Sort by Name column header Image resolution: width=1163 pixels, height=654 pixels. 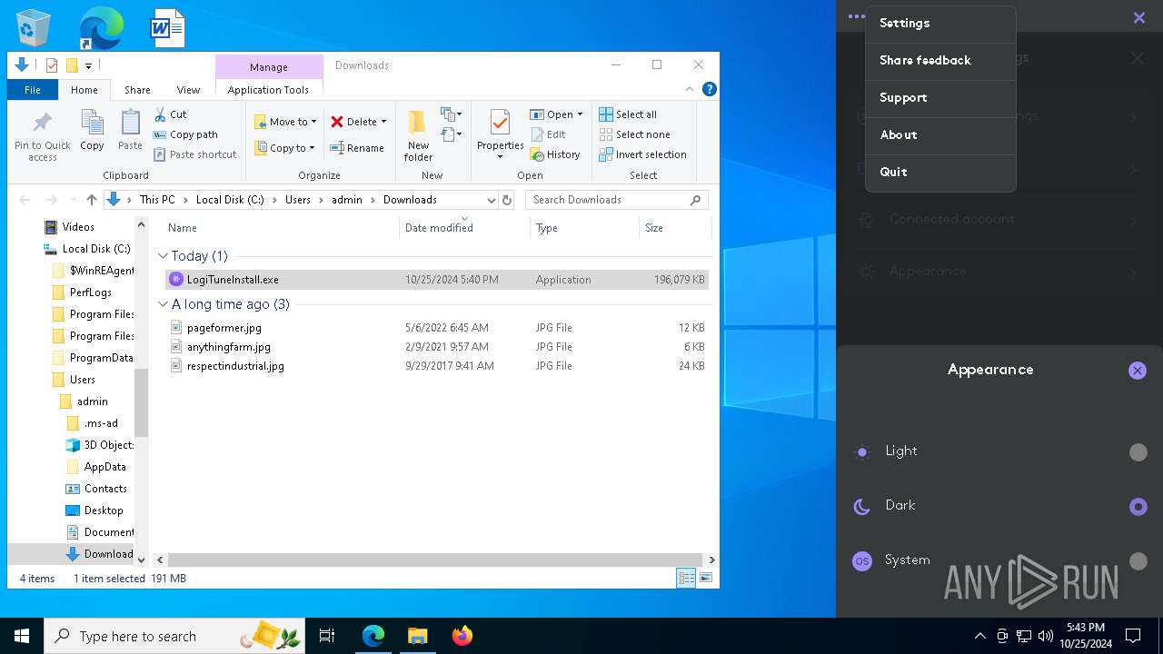281,228
